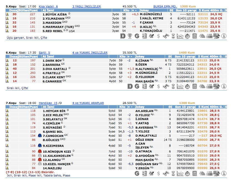Click bar chart icon beside NAZLISU
Screen dimensions: 235x182
7,168
